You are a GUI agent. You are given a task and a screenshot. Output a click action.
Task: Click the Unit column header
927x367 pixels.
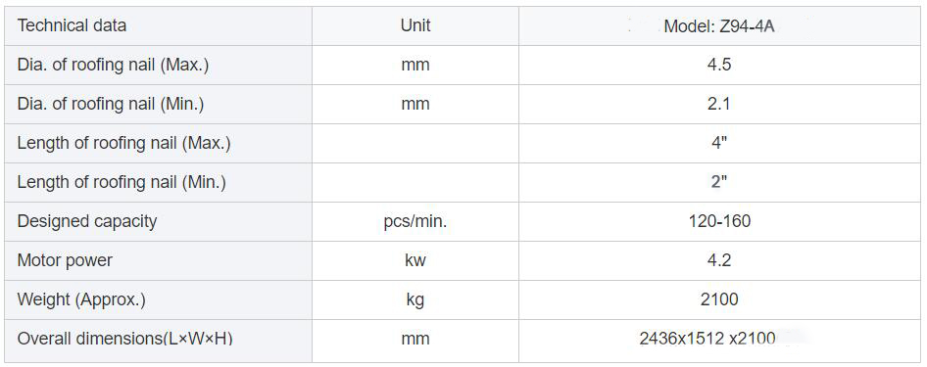click(415, 26)
